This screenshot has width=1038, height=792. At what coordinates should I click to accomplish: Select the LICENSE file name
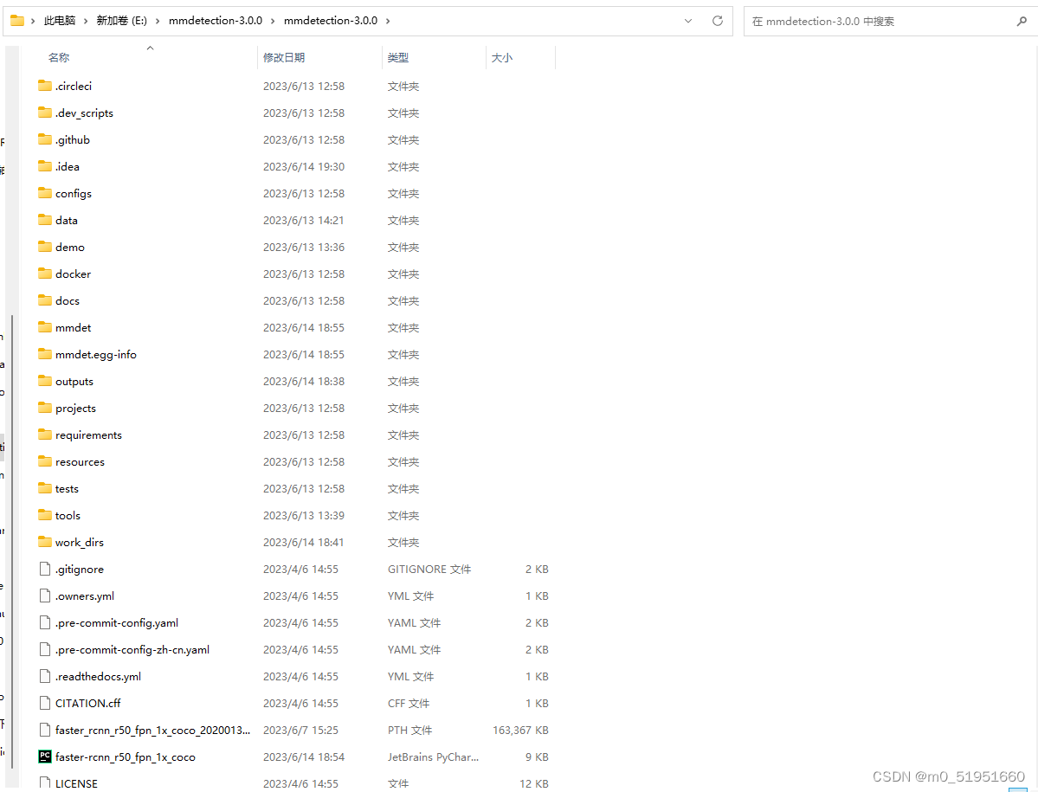click(x=76, y=783)
